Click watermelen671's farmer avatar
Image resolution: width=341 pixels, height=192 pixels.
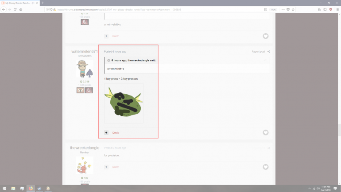click(85, 69)
